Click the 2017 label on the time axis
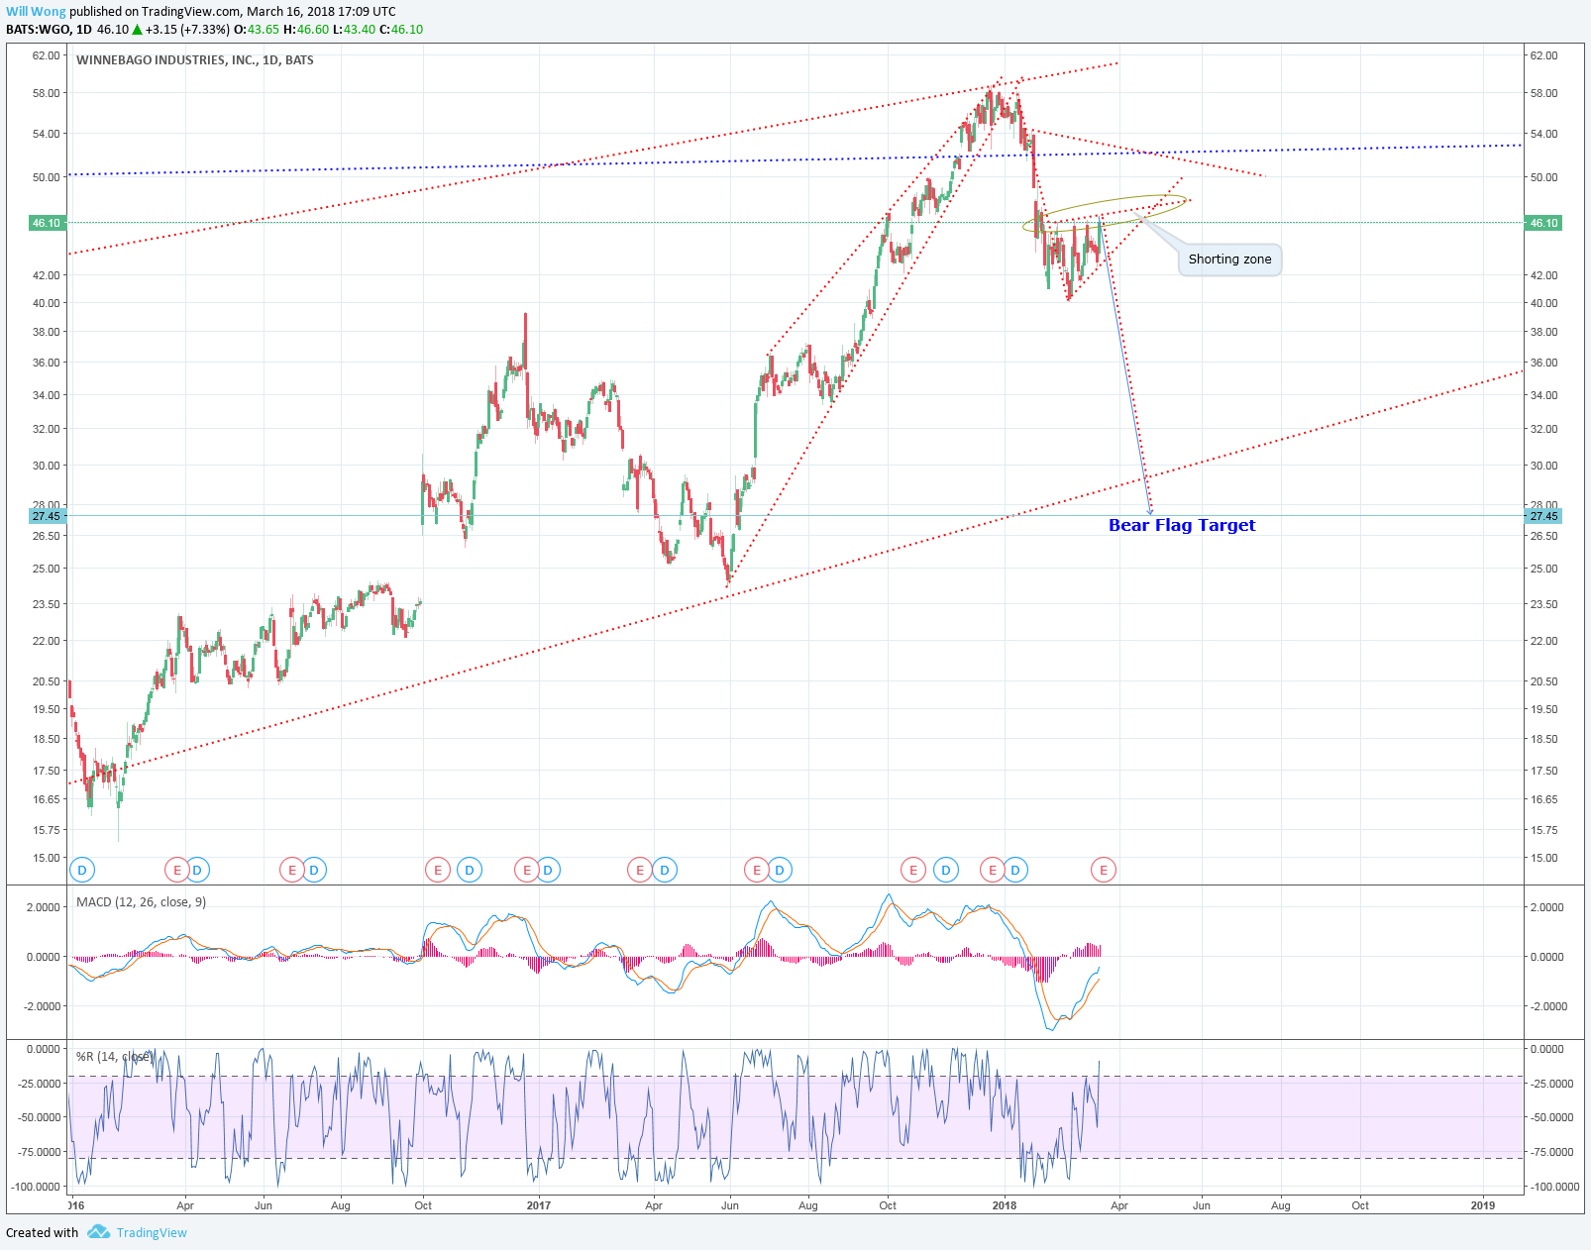Viewport: 1591px width, 1250px height. 539,1205
